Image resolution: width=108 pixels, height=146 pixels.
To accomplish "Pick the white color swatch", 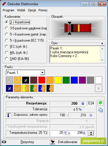I will 98,80.
